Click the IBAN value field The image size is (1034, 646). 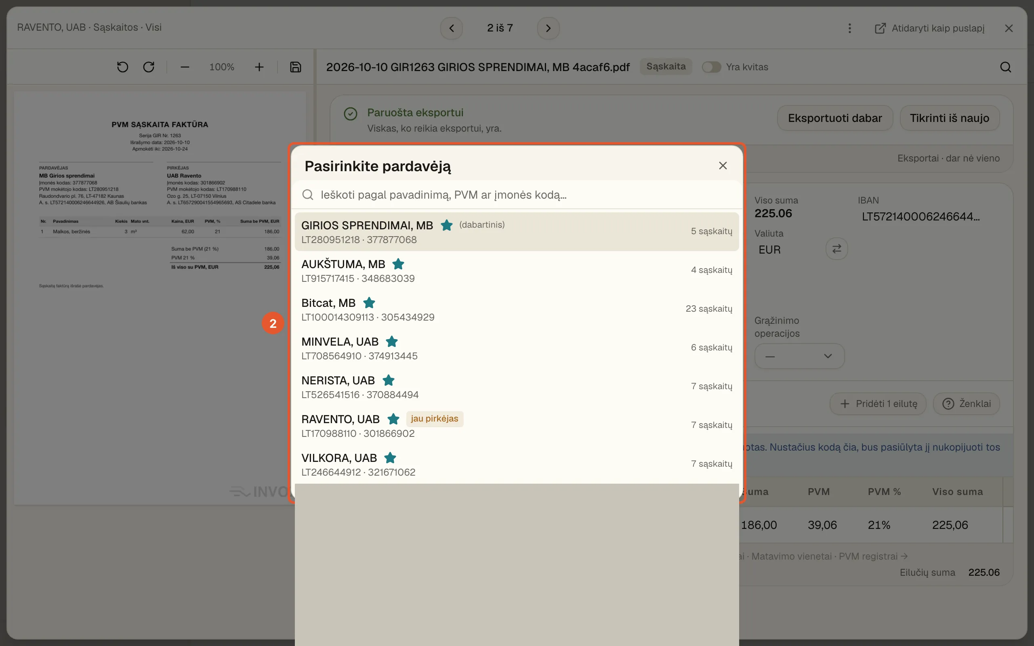click(x=921, y=217)
